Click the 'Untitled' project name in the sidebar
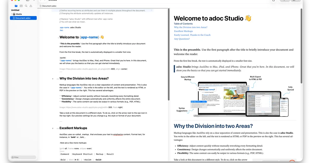Viewport: 311px width, 163px height. pyautogui.click(x=15, y=10)
